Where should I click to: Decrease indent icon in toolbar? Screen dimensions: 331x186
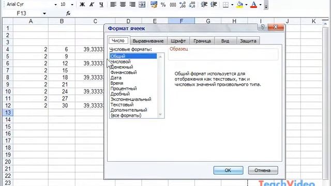coord(204,5)
